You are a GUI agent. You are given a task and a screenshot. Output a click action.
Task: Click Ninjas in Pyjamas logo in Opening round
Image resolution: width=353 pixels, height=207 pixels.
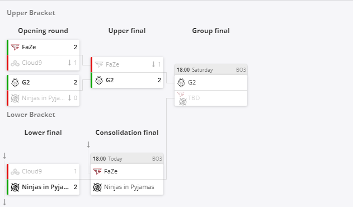click(x=15, y=98)
